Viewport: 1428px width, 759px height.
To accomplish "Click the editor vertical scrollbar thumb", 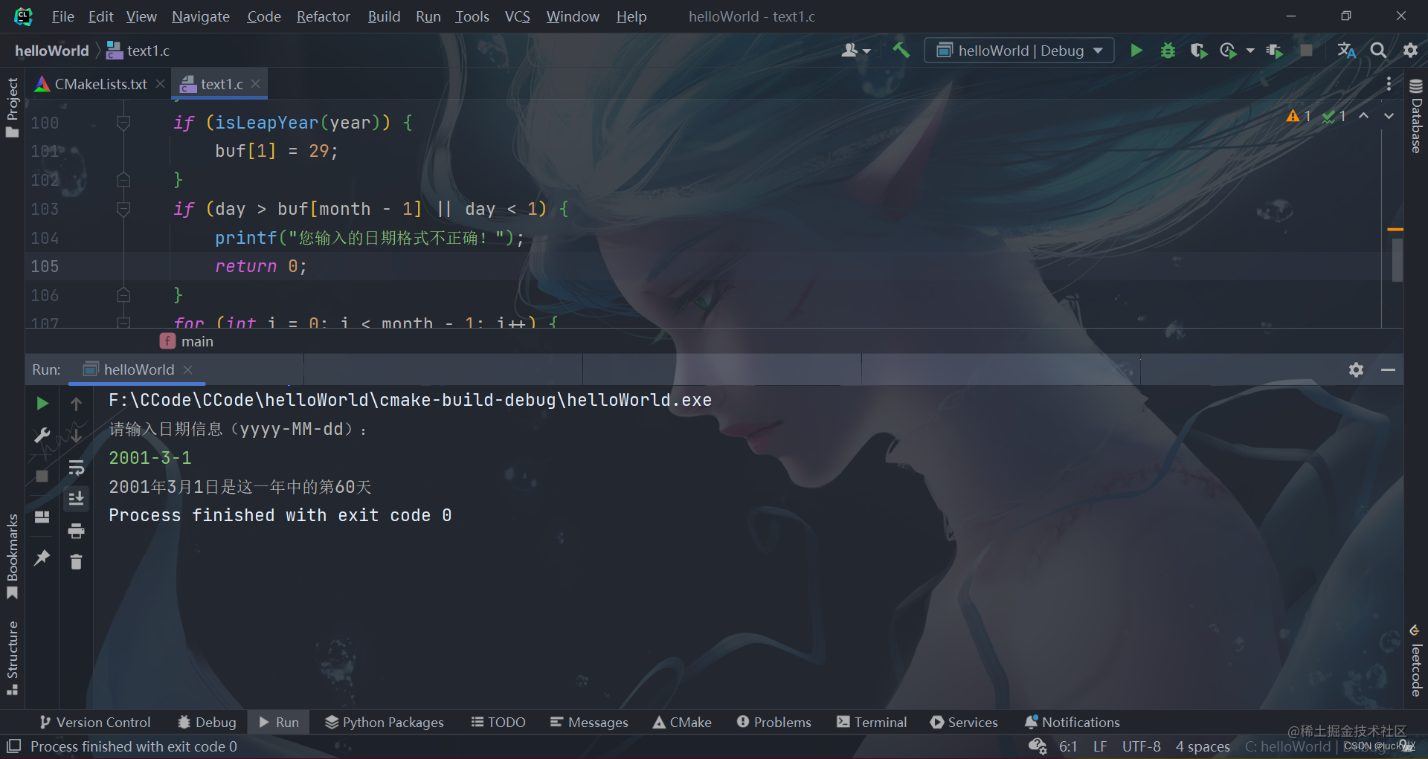I will pos(1398,259).
